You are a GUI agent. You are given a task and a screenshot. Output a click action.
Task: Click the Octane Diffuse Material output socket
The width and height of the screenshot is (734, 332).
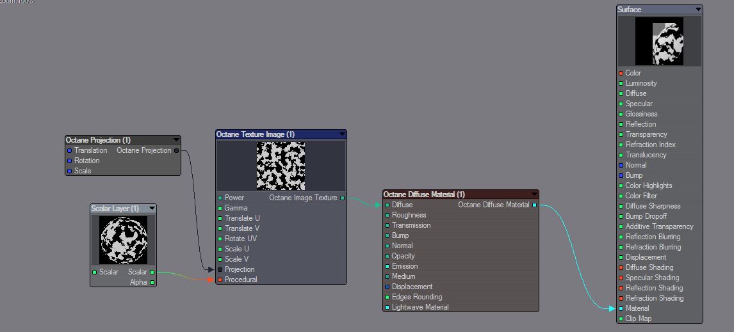(x=535, y=205)
